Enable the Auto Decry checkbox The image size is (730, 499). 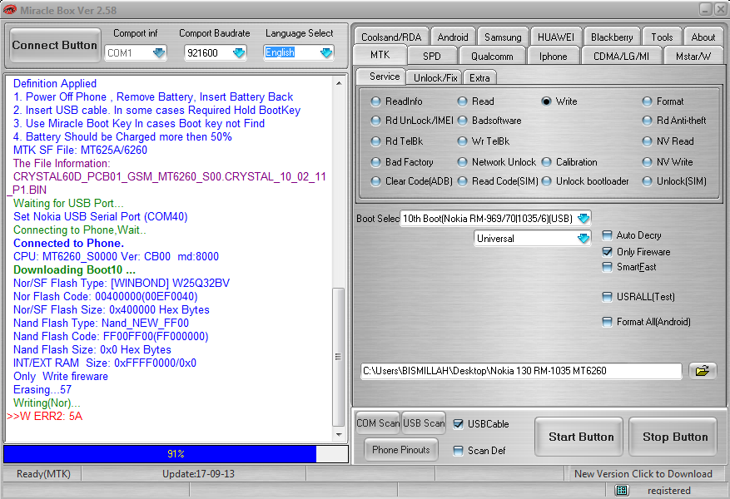(x=607, y=235)
